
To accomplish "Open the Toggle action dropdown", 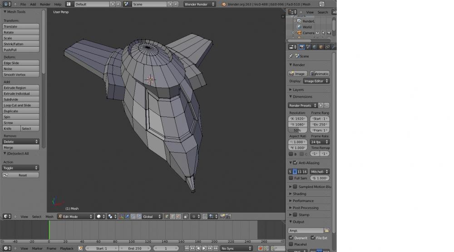I will click(x=20, y=168).
